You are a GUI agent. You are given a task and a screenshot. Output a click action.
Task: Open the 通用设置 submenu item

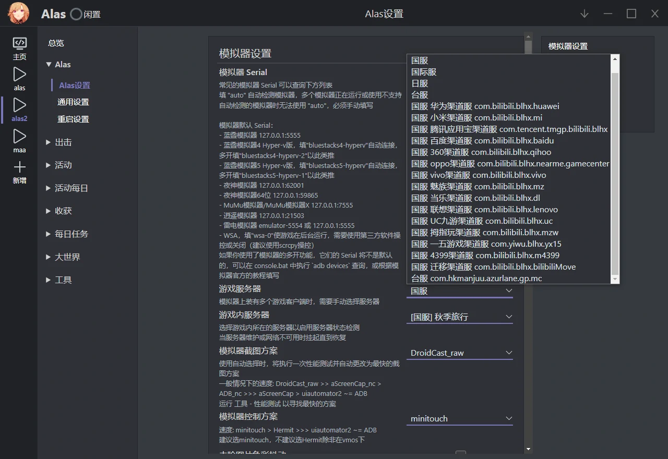tap(73, 102)
